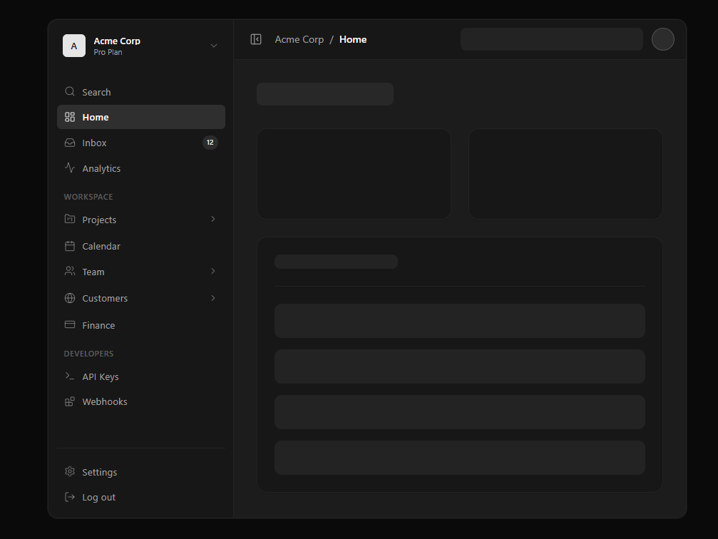The height and width of the screenshot is (539, 718).
Task: Open the Inbox label in the sidebar
Action: [x=94, y=143]
